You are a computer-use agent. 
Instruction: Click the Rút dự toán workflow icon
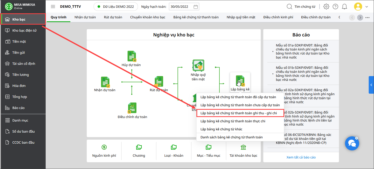(x=159, y=82)
